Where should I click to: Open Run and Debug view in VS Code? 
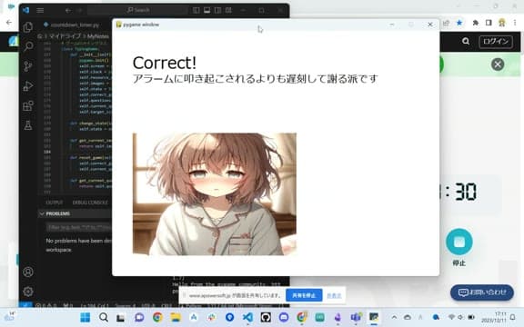click(x=28, y=86)
